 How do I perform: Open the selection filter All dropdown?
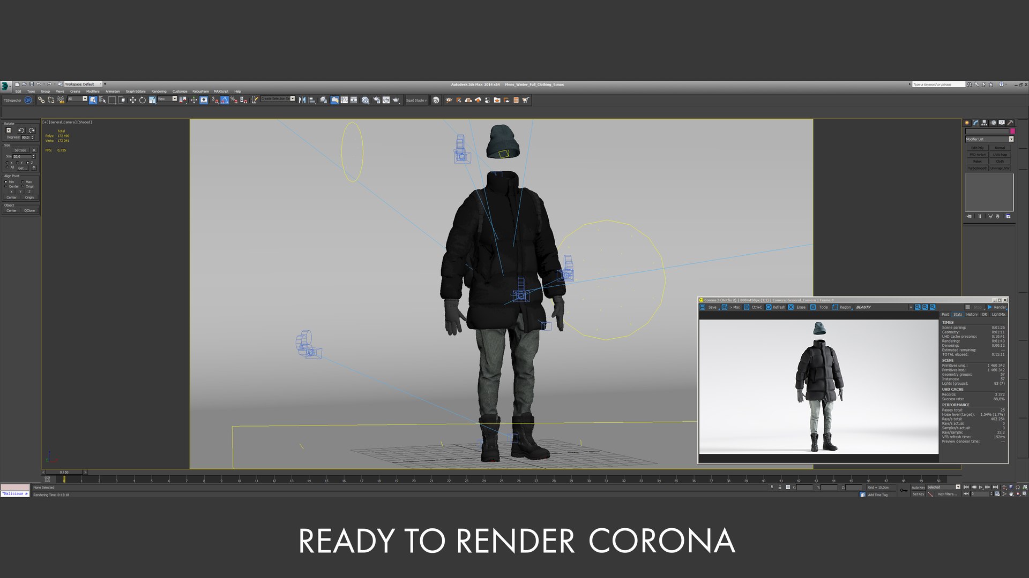coord(78,98)
